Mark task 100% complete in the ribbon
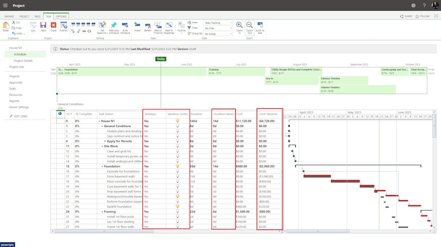 coord(93,25)
